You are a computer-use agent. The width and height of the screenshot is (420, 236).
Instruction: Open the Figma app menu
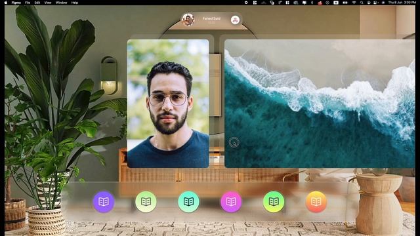pos(16,3)
